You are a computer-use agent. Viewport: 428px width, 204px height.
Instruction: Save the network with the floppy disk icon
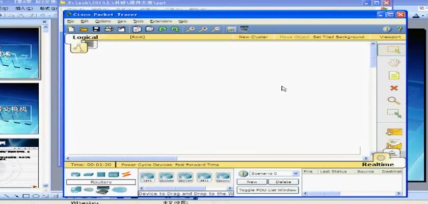(x=96, y=29)
